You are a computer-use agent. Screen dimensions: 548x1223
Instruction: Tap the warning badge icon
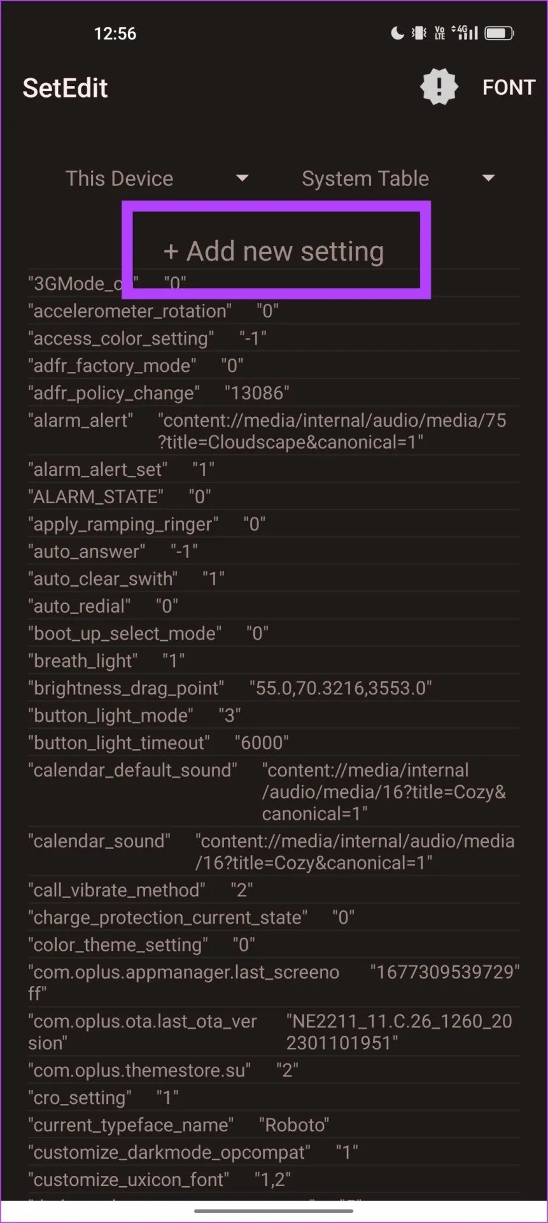[x=439, y=87]
